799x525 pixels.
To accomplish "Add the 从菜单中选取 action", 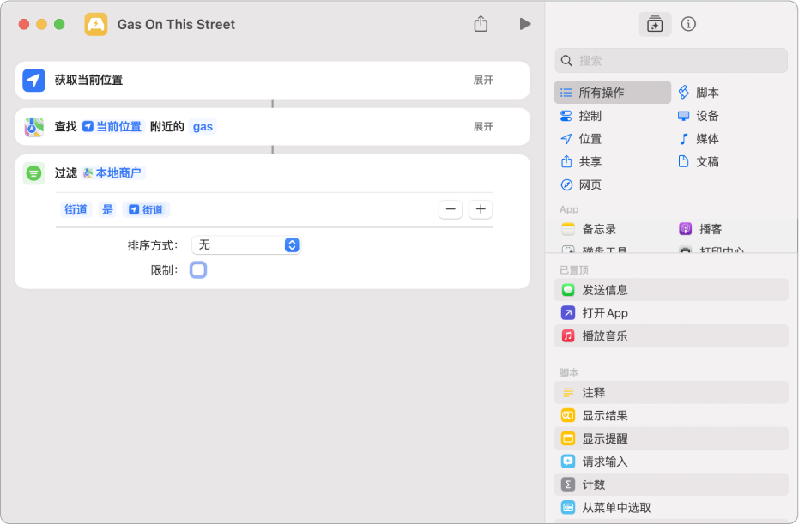I will point(671,507).
